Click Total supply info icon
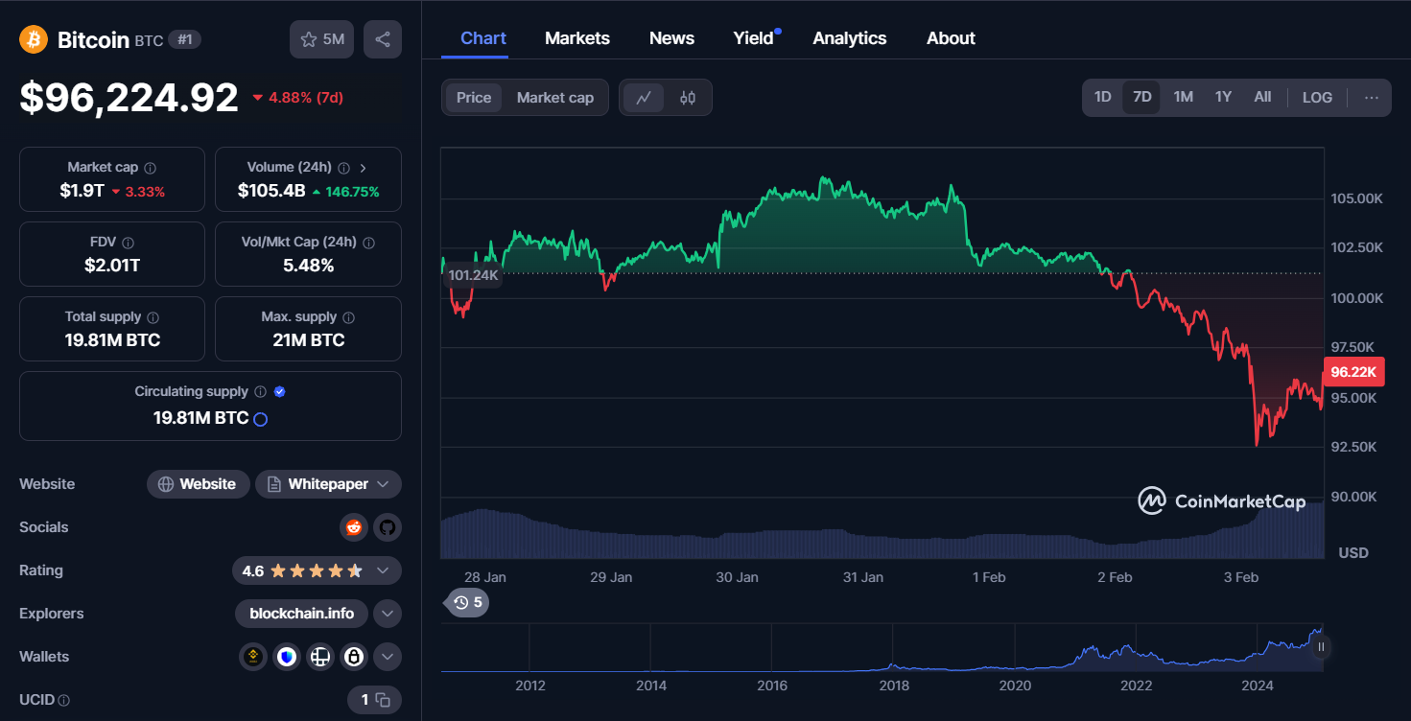This screenshot has width=1411, height=721. tap(153, 317)
